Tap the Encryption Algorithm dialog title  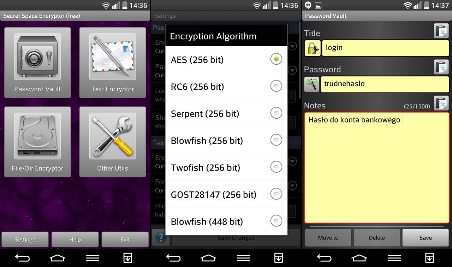pyautogui.click(x=213, y=36)
